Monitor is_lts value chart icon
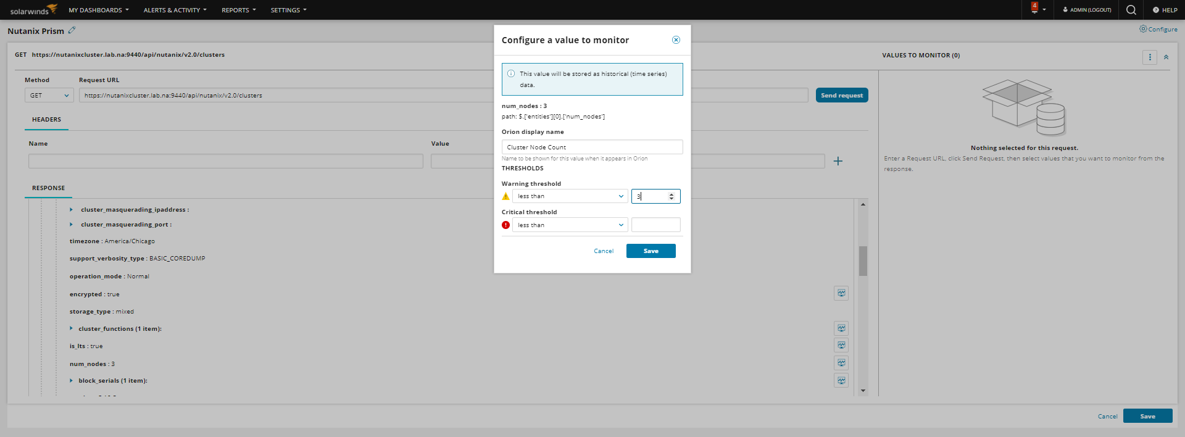The width and height of the screenshot is (1185, 437). tap(841, 345)
